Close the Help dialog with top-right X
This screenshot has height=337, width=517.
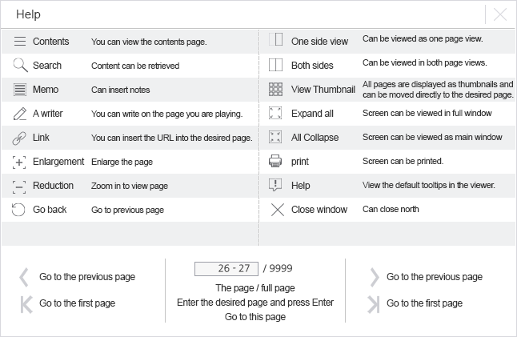pyautogui.click(x=500, y=14)
